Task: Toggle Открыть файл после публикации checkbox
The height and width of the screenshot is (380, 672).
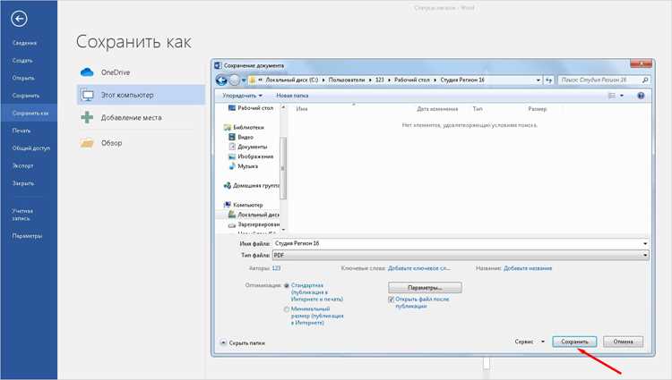Action: coord(391,300)
